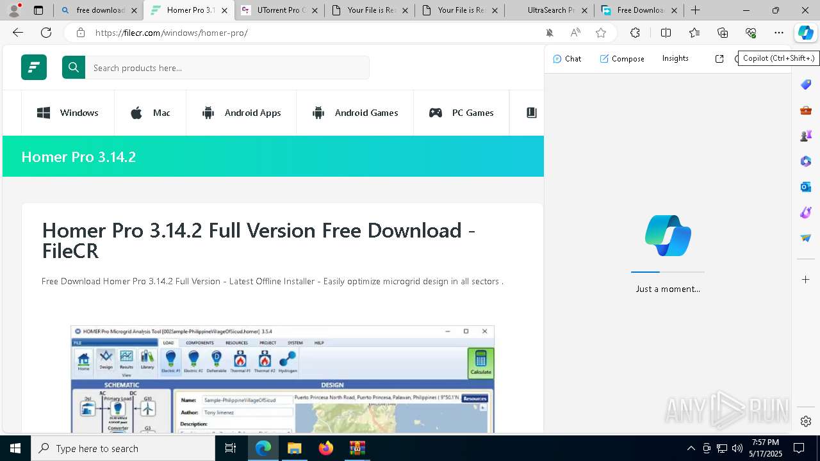Open the Shopping tag sidebar icon
The image size is (820, 461).
point(806,85)
